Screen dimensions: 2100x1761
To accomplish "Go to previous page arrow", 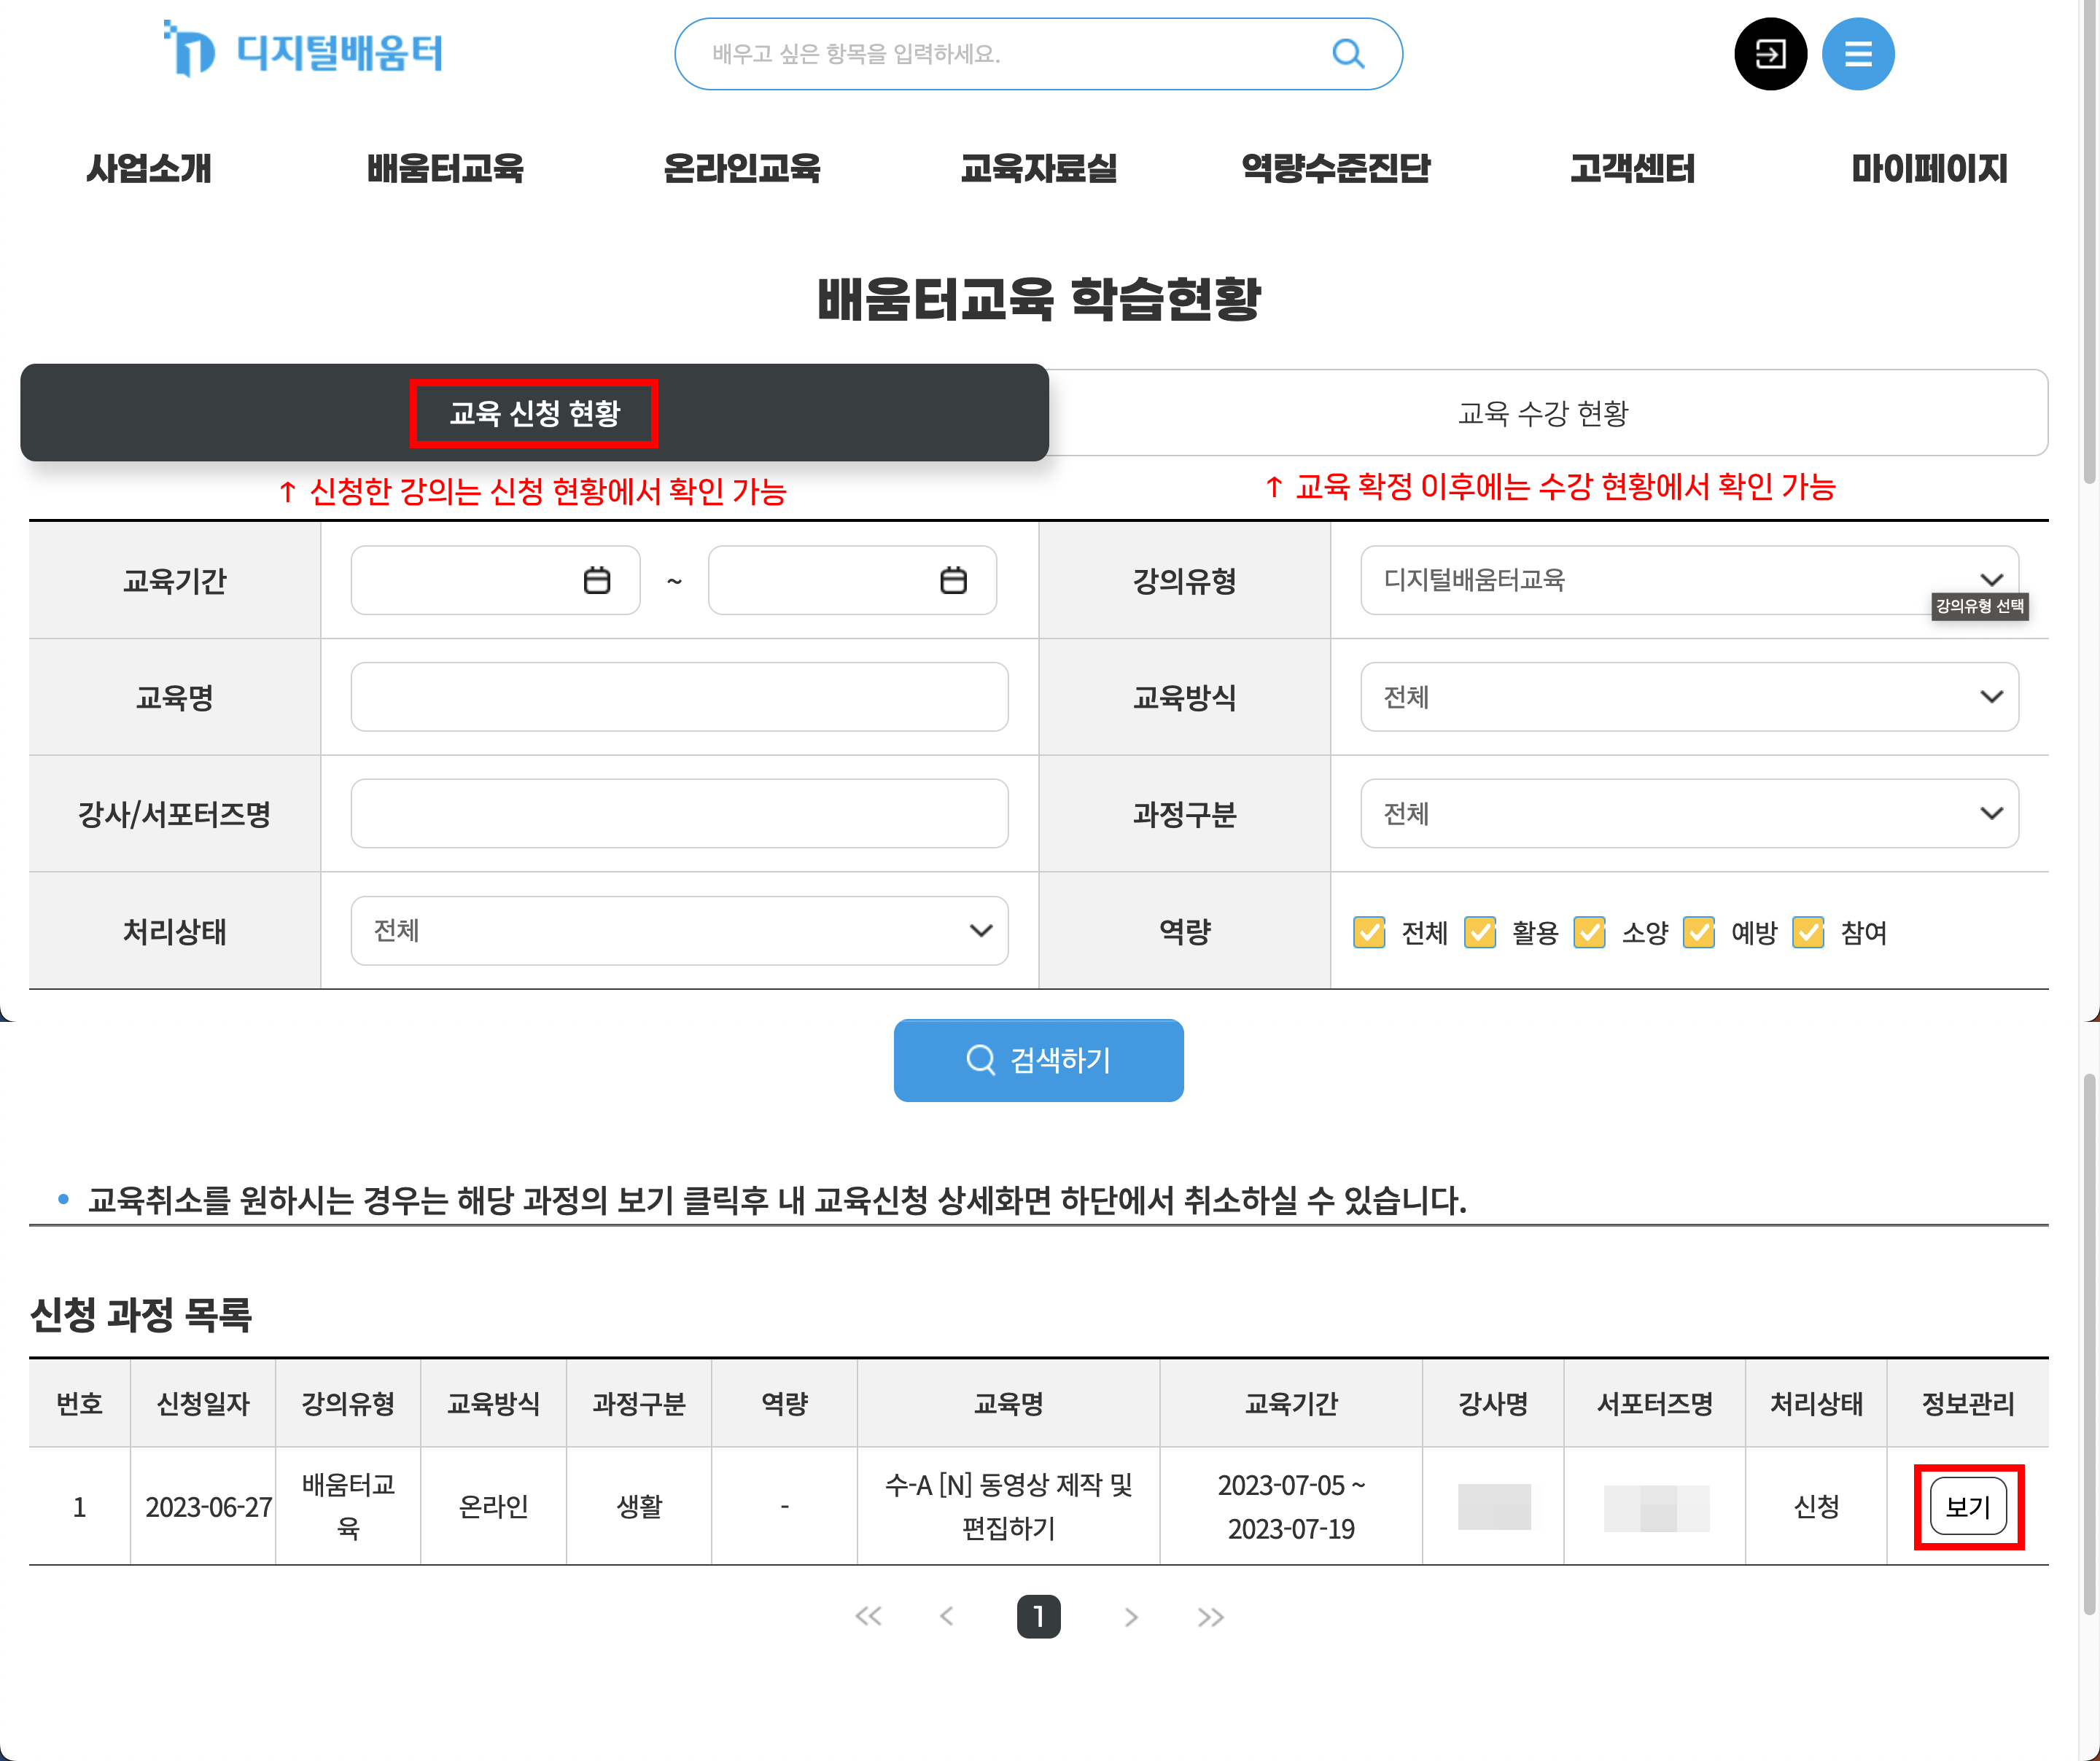I will point(946,1616).
